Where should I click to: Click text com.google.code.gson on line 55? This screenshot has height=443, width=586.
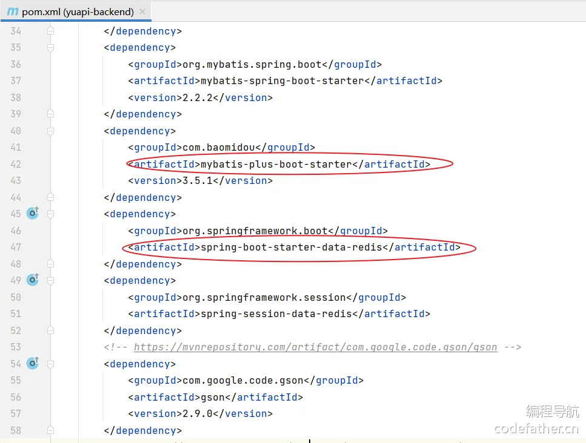pyautogui.click(x=243, y=380)
